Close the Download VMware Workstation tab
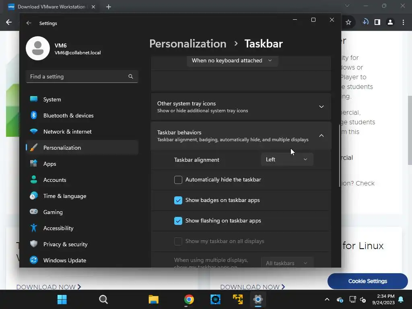The width and height of the screenshot is (412, 309). coord(93,7)
